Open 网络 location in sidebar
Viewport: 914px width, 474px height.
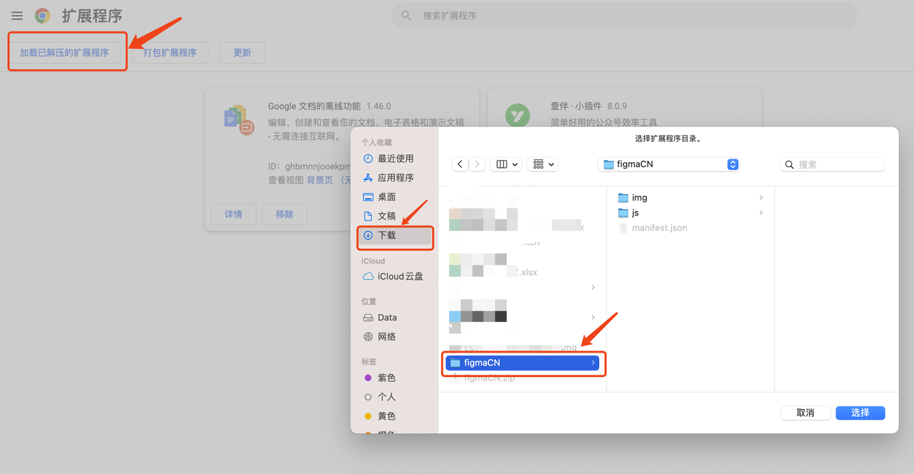[386, 336]
